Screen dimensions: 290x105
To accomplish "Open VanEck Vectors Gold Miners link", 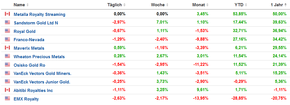I will (43, 73).
